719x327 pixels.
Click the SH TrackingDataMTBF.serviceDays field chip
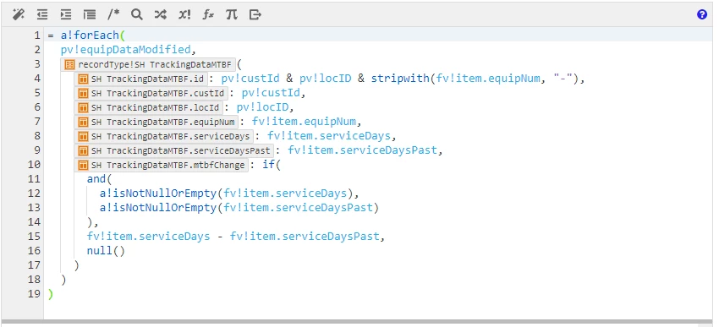164,137
